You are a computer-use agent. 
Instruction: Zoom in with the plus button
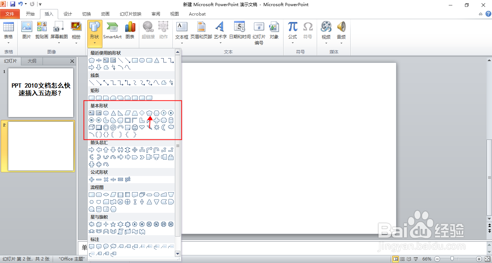coord(479,259)
